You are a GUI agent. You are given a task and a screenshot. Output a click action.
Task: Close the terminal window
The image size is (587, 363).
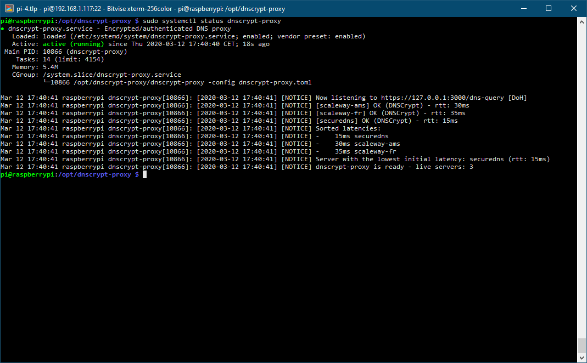tap(574, 8)
